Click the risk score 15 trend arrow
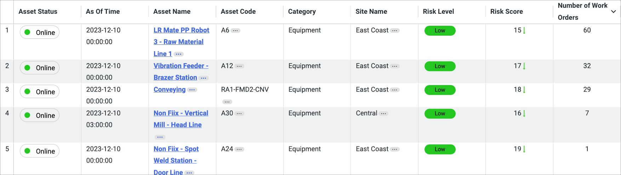The image size is (621, 175). click(x=524, y=31)
